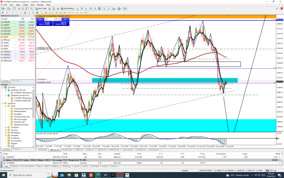Viewport: 284px width, 178px height.
Task: Click the Navigator scrollbar down arrow
Action: click(33, 146)
